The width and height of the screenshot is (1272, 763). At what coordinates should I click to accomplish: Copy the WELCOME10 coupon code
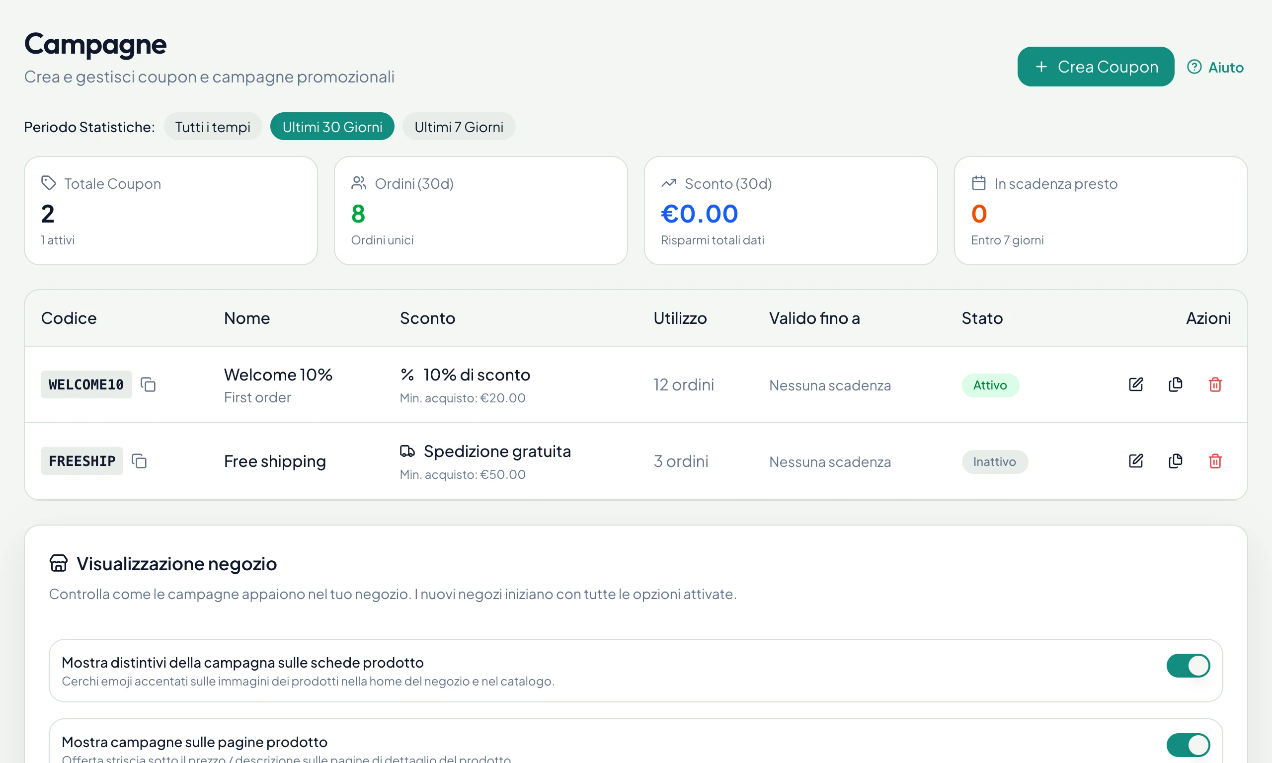click(148, 384)
